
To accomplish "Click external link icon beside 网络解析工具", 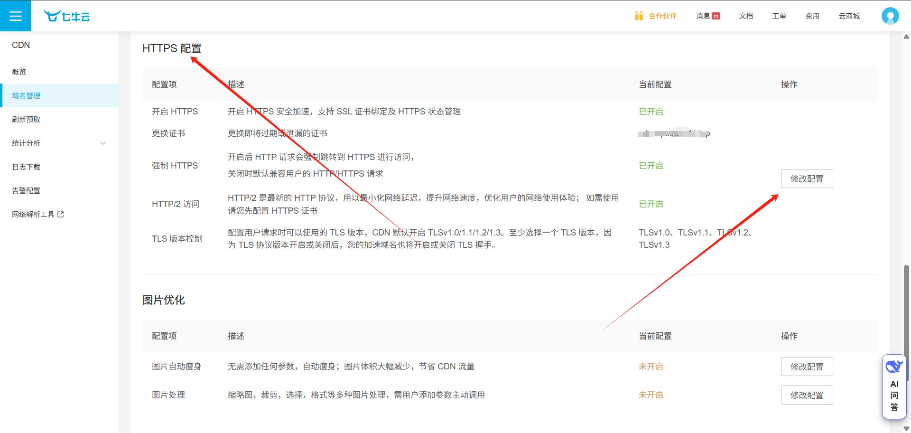I will 61,215.
